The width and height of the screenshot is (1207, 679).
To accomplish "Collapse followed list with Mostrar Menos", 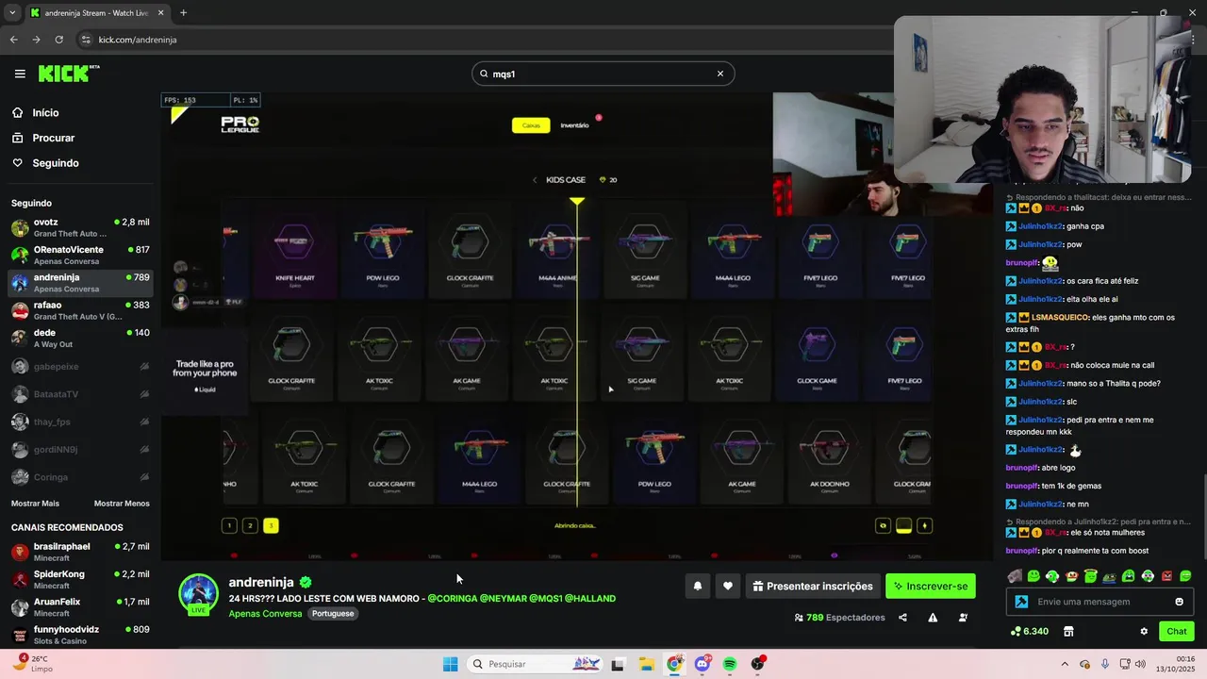I will [x=122, y=504].
